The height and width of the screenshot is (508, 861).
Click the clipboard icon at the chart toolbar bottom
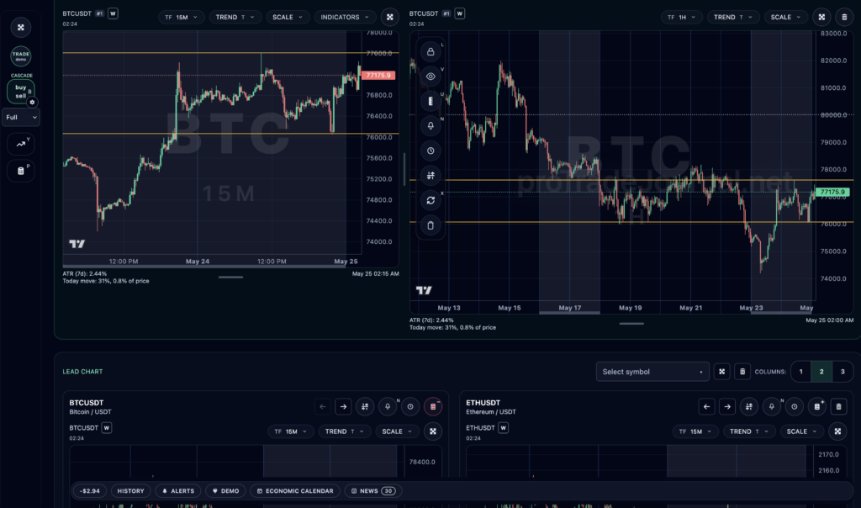click(430, 225)
